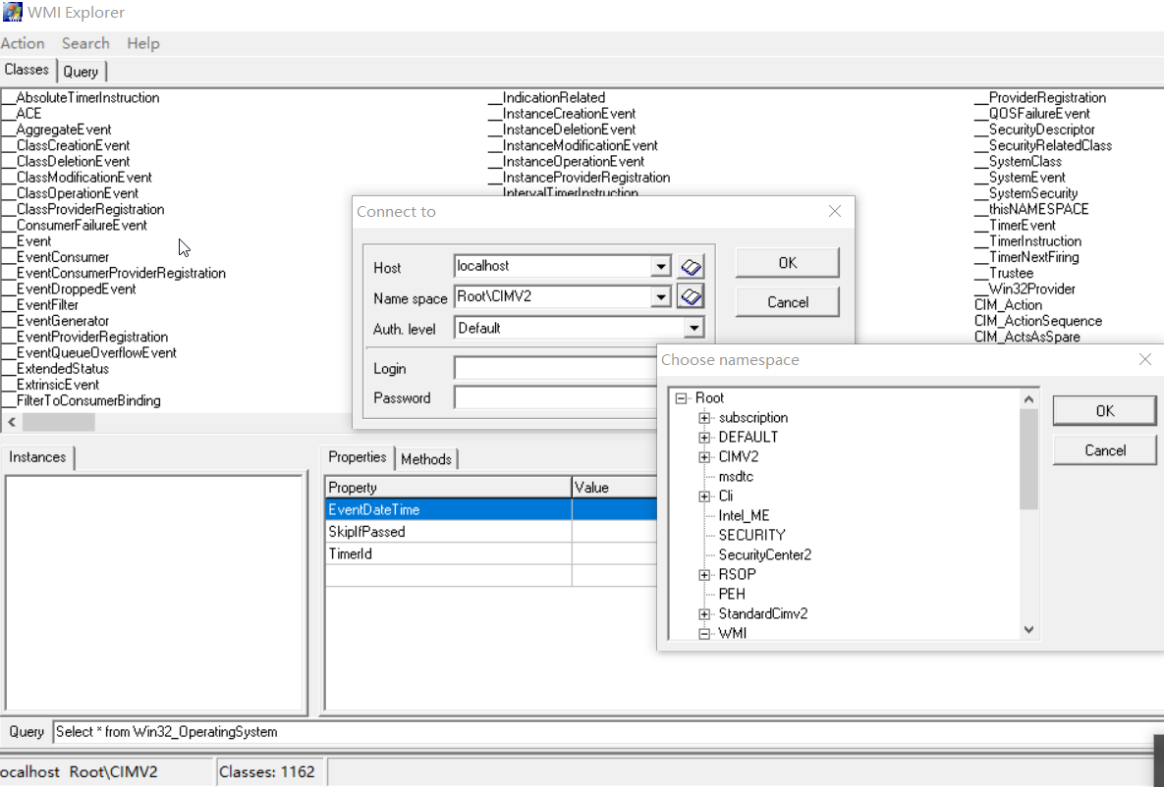Click namespace tree scroll down arrow

click(1028, 630)
